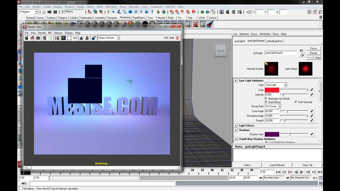Click the shelf trash can icon
Image resolution: width=340 pixels, height=191 pixels.
coord(321,17)
